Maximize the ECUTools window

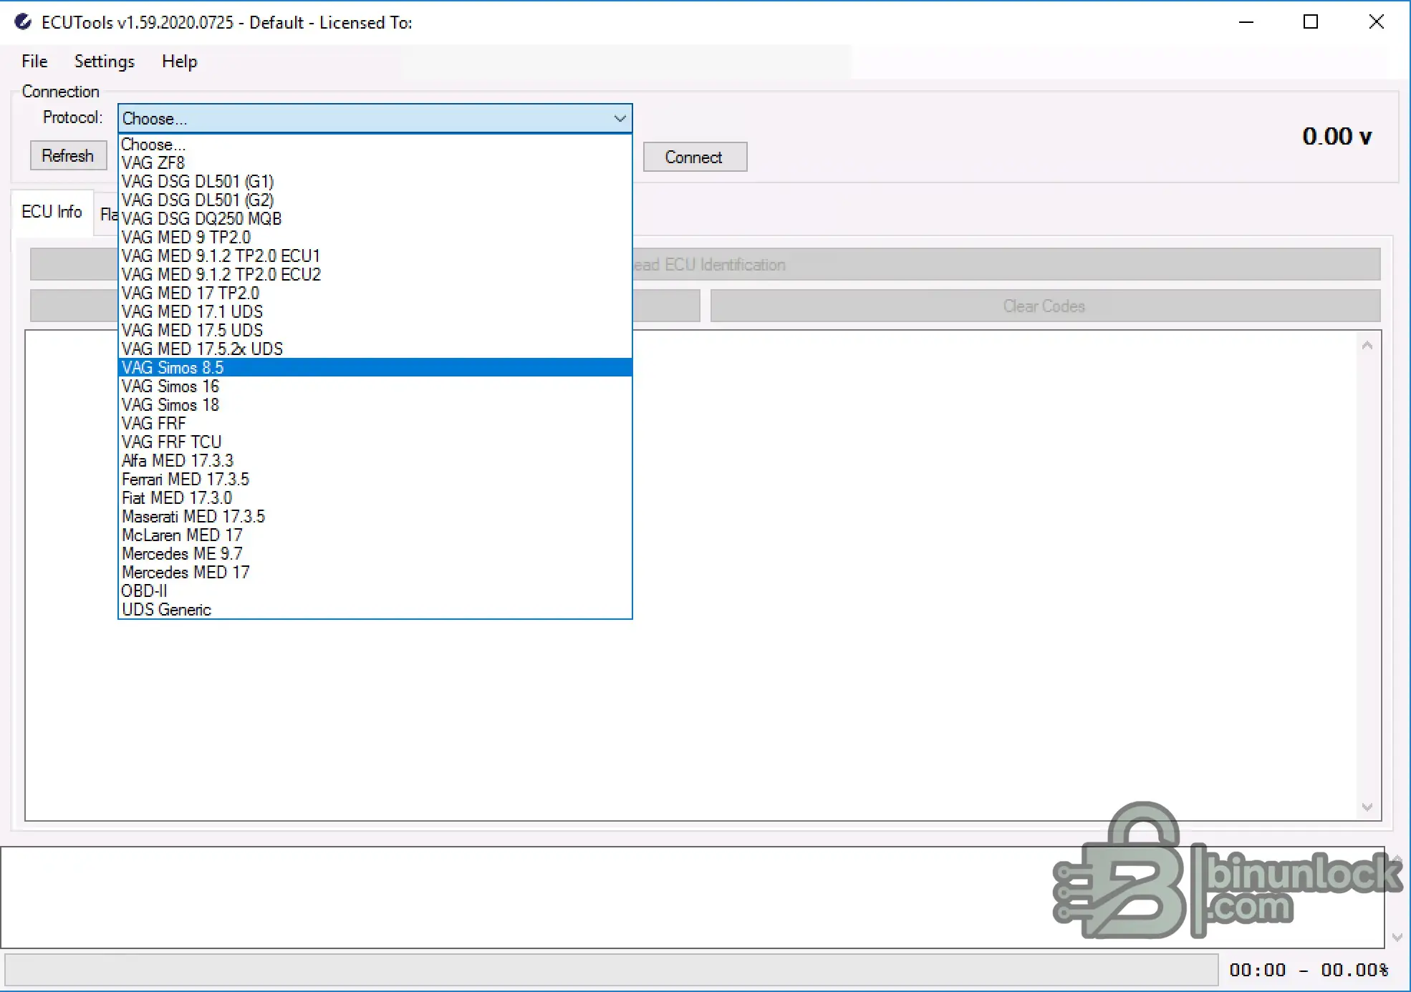pyautogui.click(x=1311, y=22)
